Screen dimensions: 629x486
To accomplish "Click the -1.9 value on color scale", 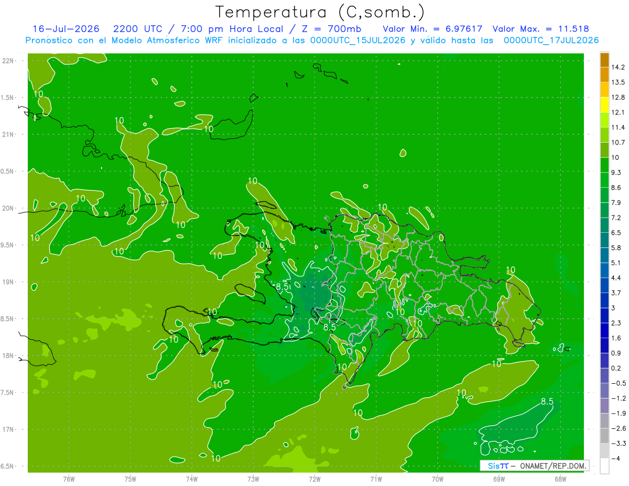I will point(617,413).
